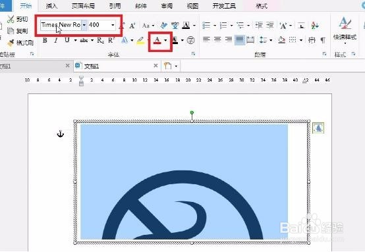Toggle italic formatting
The image size is (365, 252).
pos(56,40)
